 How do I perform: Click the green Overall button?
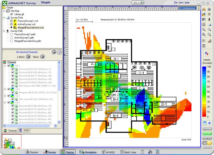(x=207, y=133)
